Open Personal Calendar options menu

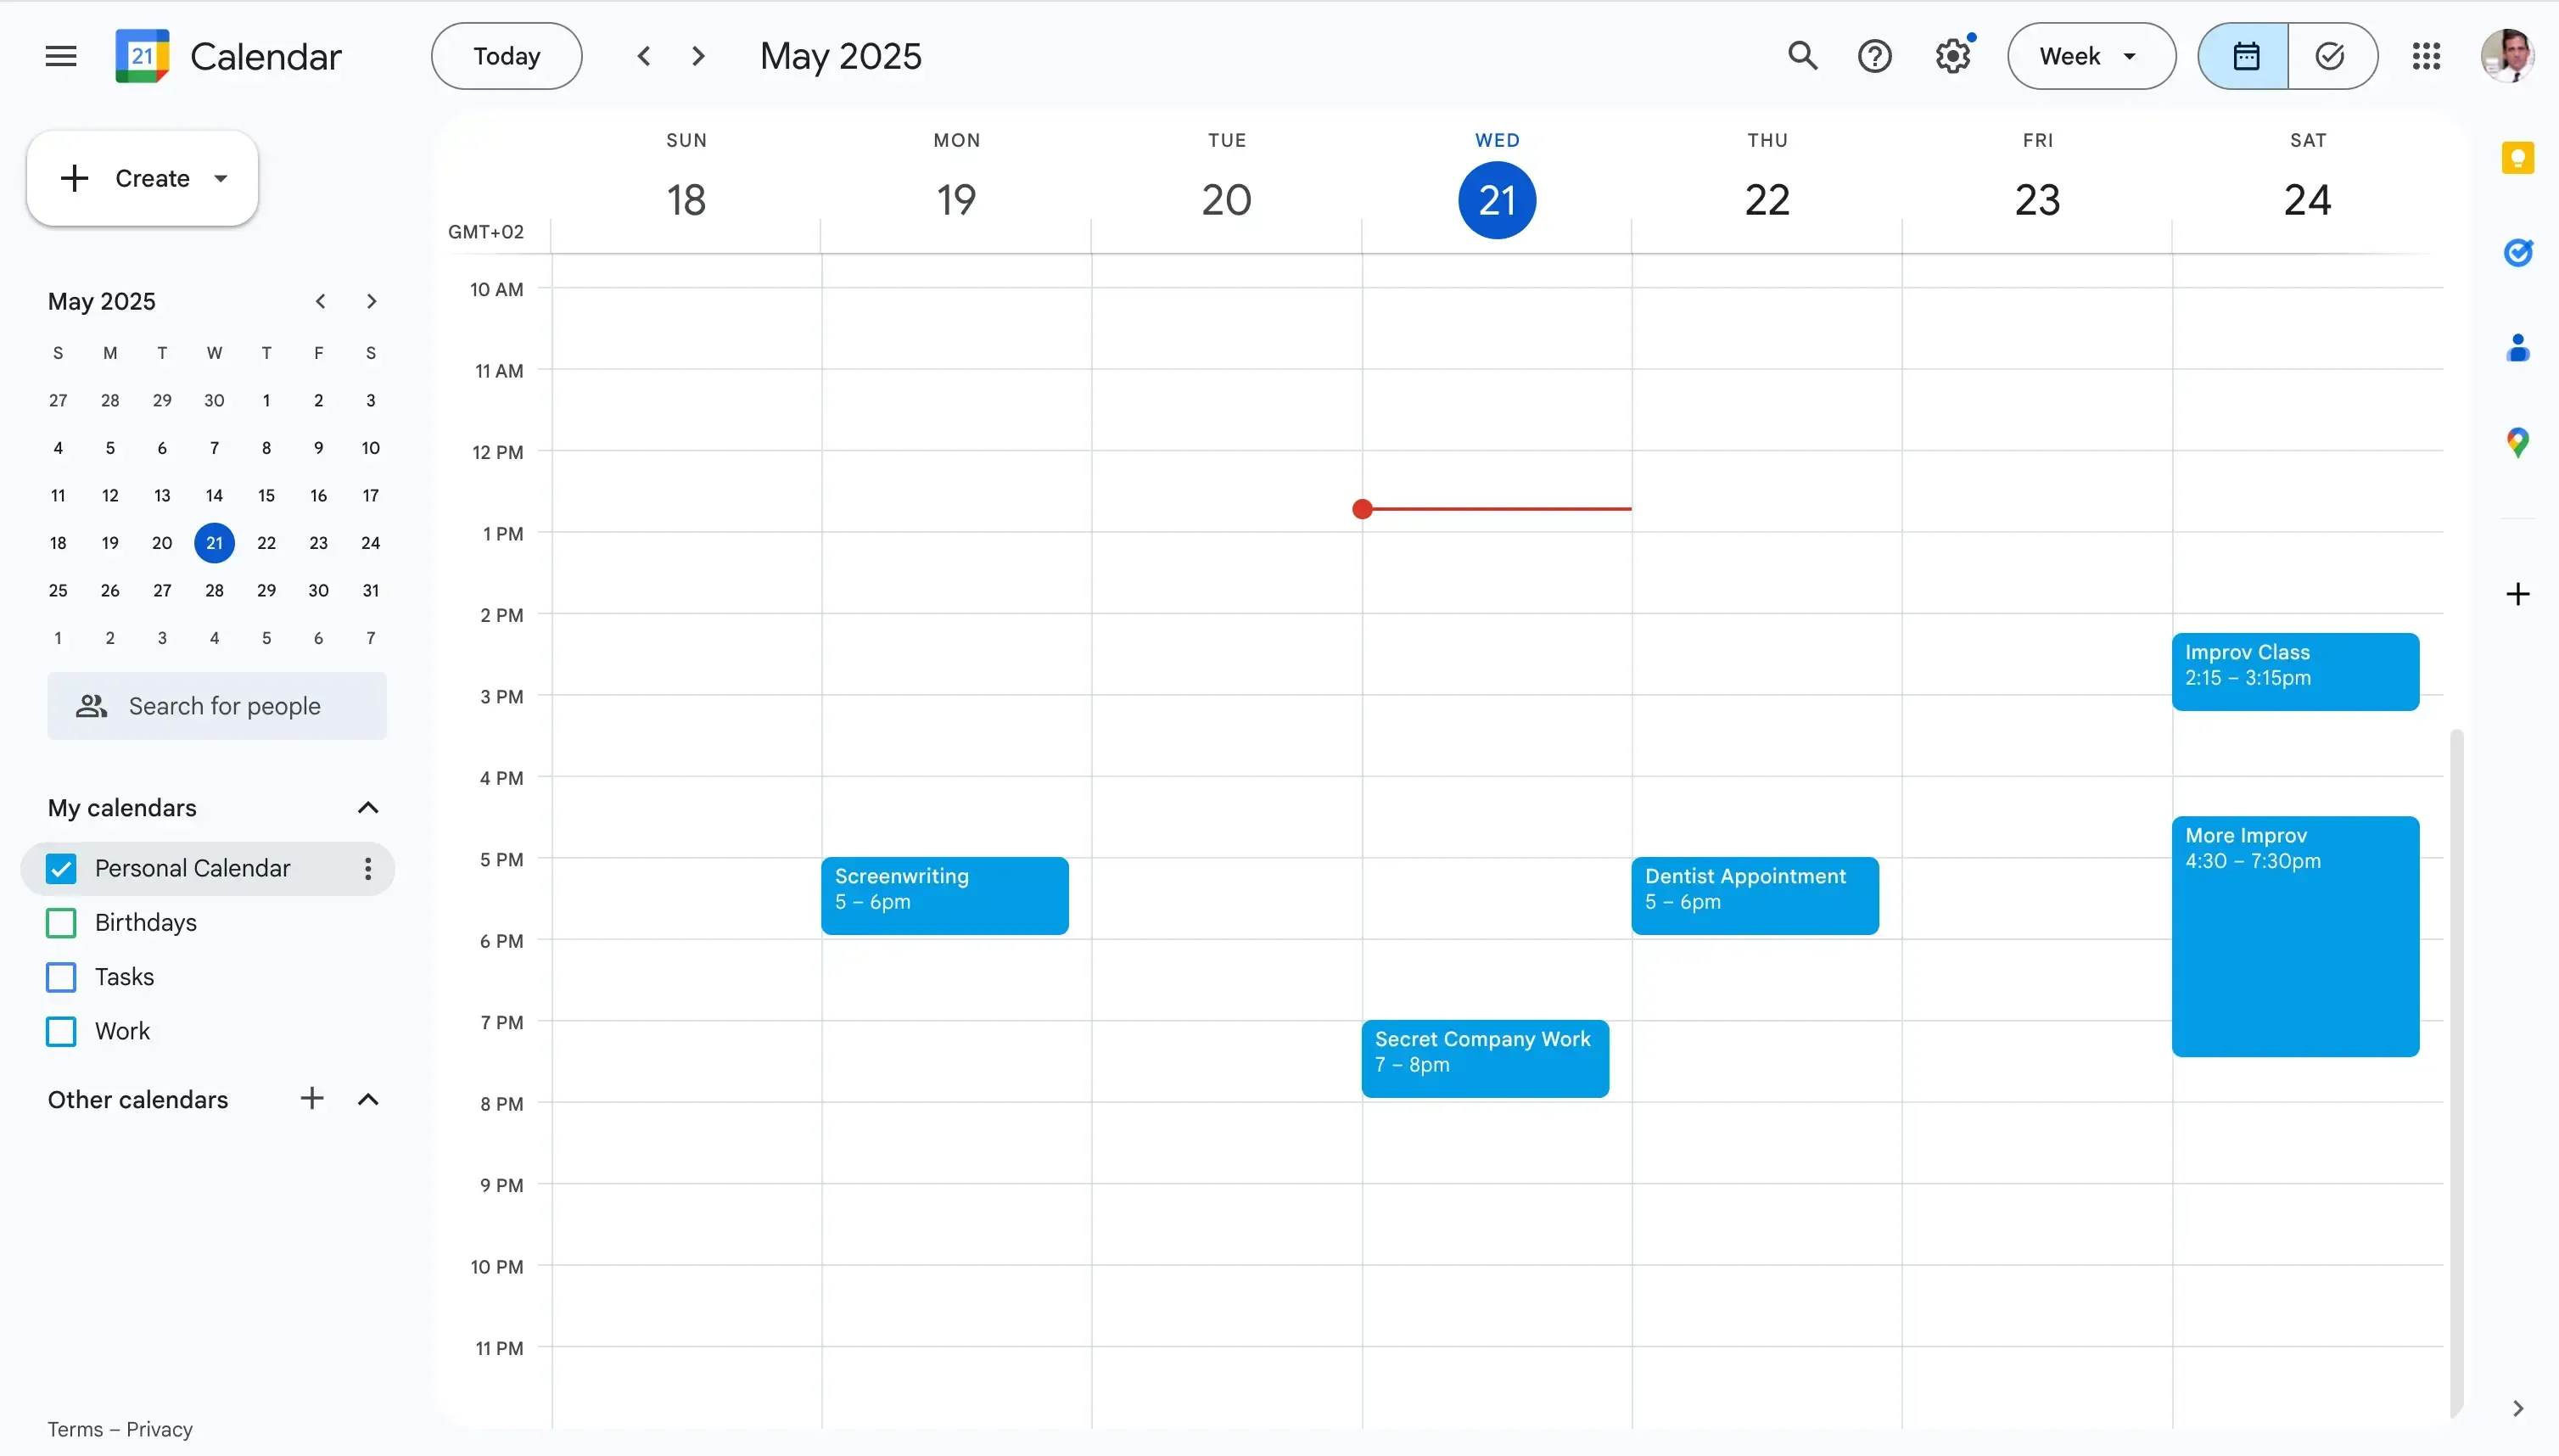pyautogui.click(x=367, y=868)
